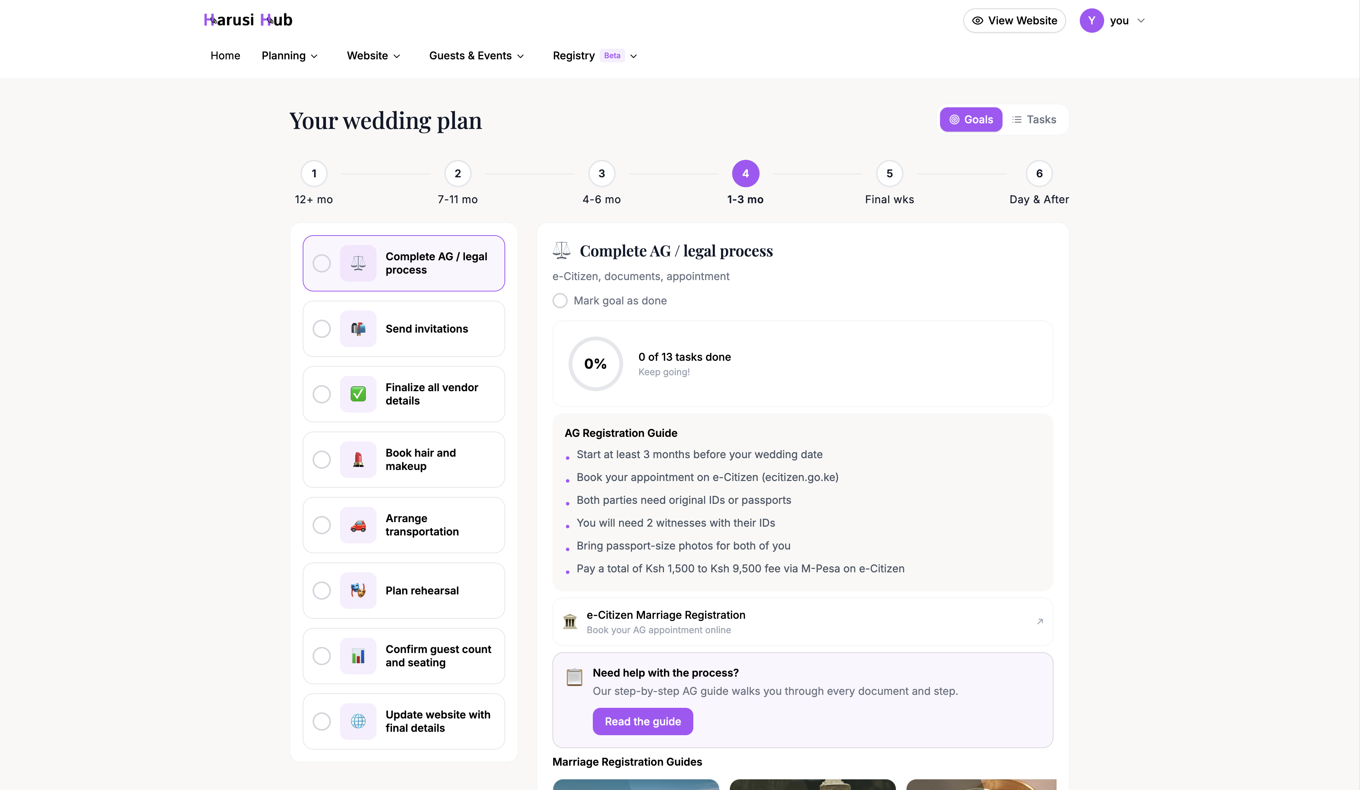This screenshot has width=1360, height=790.
Task: Click the globe icon on Update website with final details
Action: click(358, 721)
